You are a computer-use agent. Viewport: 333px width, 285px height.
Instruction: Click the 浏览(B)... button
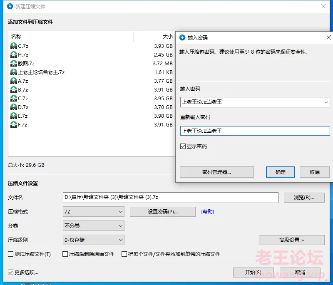click(304, 198)
